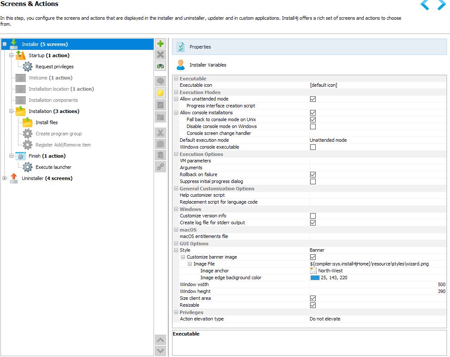
Task: Toggle Create log file for stderr output
Action: [313, 223]
